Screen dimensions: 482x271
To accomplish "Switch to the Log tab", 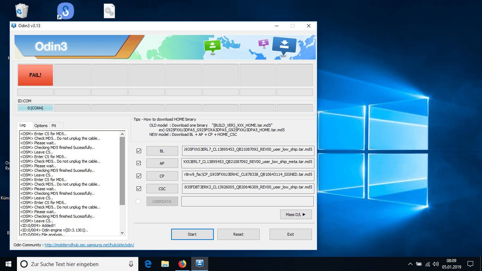I will coord(25,125).
